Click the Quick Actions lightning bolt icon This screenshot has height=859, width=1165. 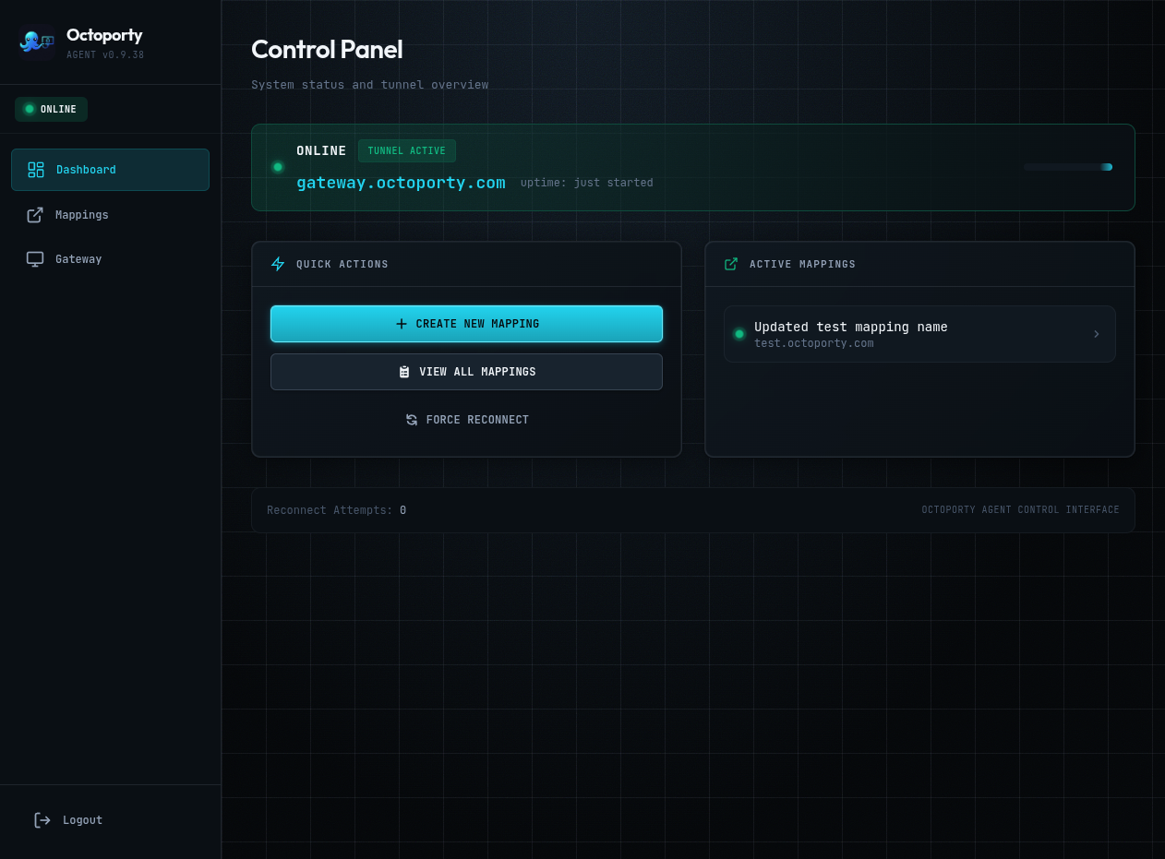pyautogui.click(x=278, y=264)
